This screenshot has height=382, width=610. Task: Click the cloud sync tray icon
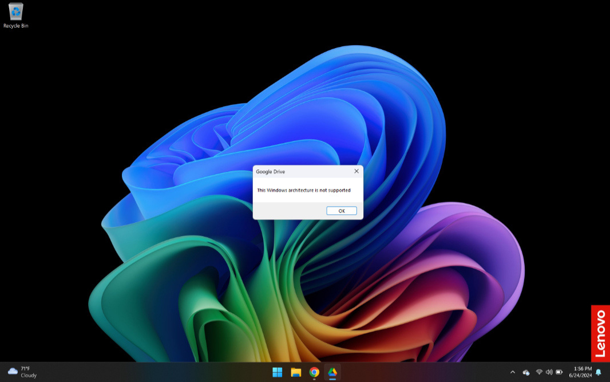pyautogui.click(x=526, y=372)
